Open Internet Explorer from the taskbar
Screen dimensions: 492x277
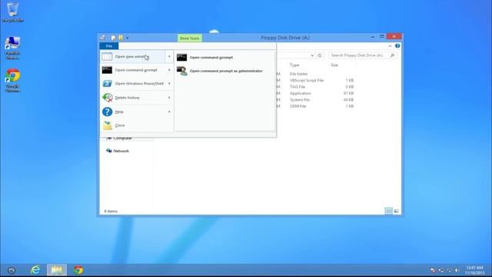pyautogui.click(x=35, y=270)
